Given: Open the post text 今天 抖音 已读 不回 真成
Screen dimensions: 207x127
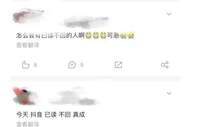Looking at the screenshot, I should pos(50,115).
